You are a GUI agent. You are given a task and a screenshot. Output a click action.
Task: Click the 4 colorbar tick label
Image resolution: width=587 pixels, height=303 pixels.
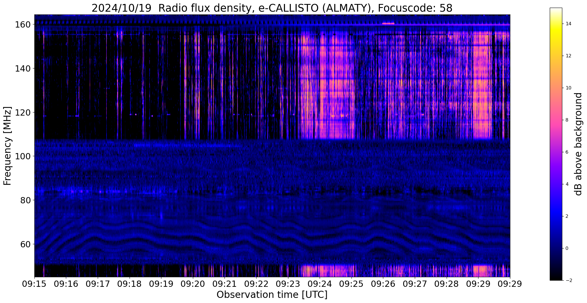pyautogui.click(x=567, y=184)
